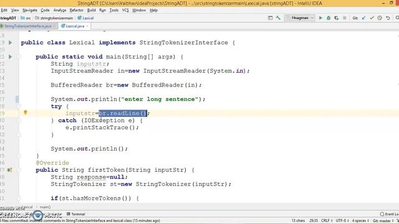Open the Git: master branch menu
The width and height of the screenshot is (399, 224).
click(x=383, y=221)
